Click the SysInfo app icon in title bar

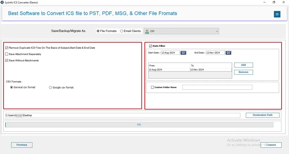[x=2, y=2]
